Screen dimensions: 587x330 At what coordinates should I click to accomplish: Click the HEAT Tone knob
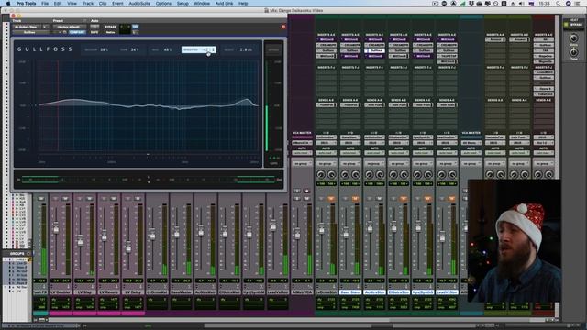click(x=573, y=52)
